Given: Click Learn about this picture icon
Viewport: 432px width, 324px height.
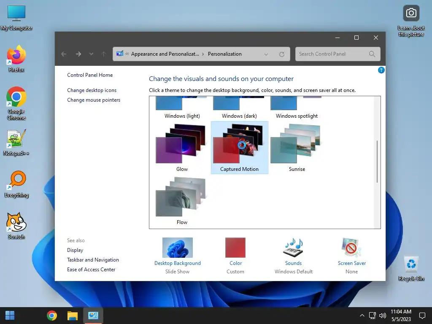Looking at the screenshot, I should click(x=411, y=21).
